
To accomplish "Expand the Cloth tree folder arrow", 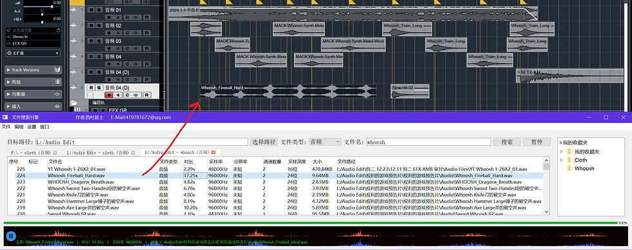I will [562, 160].
